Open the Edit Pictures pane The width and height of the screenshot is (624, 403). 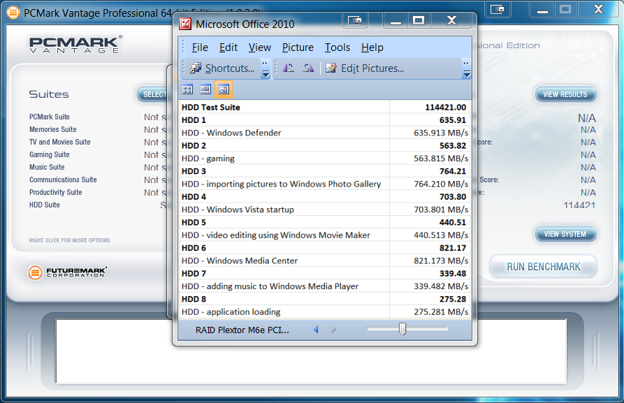[364, 68]
